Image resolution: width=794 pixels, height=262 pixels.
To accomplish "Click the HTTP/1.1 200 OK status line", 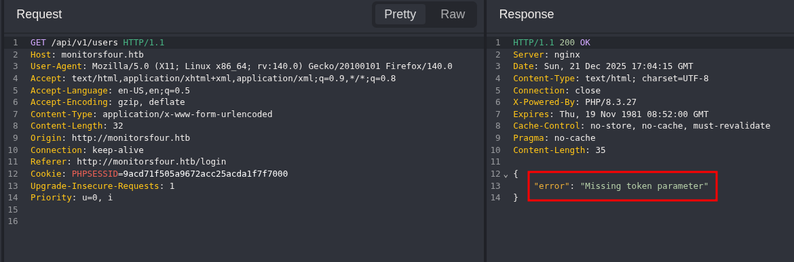I will coord(552,43).
